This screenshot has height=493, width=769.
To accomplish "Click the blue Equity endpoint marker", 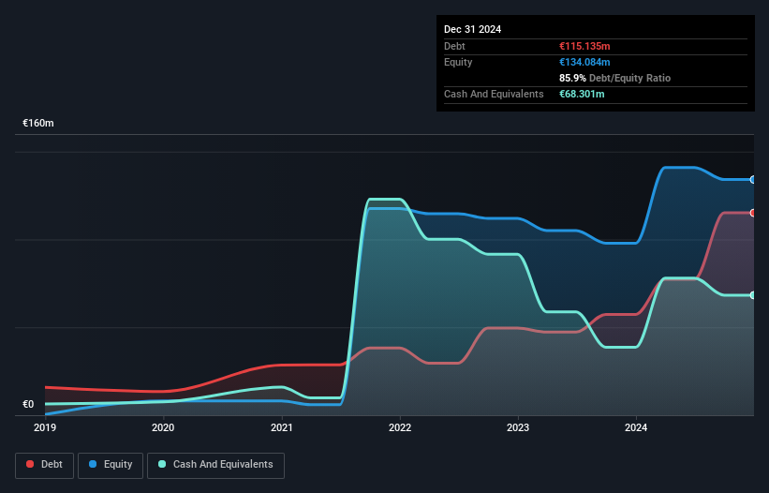I will tap(753, 180).
